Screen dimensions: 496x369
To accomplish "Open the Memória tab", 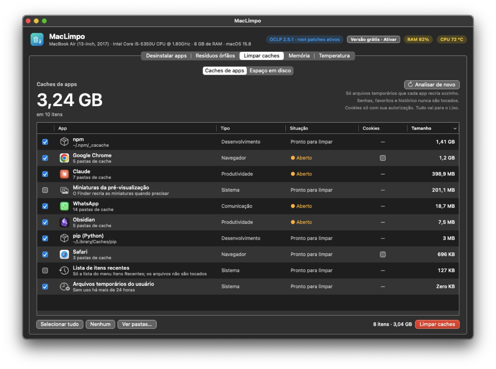I will click(x=299, y=56).
